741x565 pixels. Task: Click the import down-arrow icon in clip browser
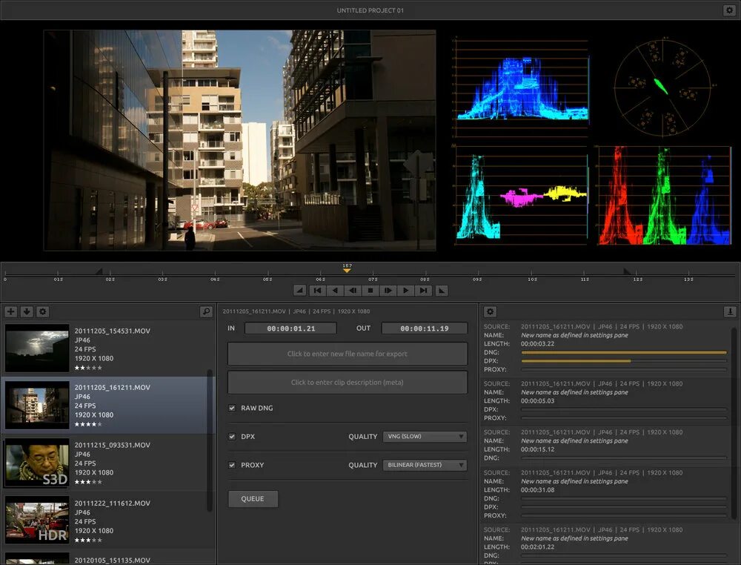[x=27, y=311]
